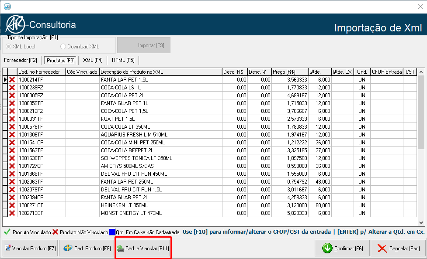
Task: Click red X icon for KUAT PET 1,5L
Action: pos(12,119)
